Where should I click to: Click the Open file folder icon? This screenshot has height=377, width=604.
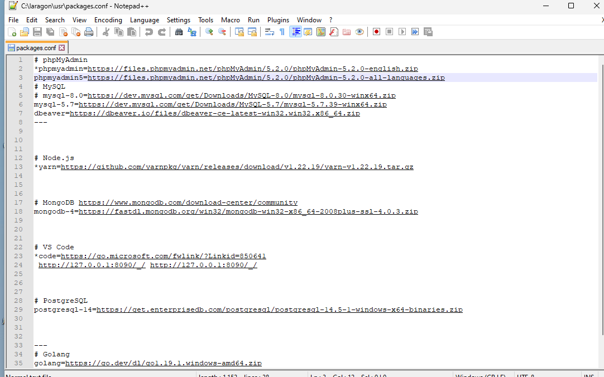click(25, 32)
